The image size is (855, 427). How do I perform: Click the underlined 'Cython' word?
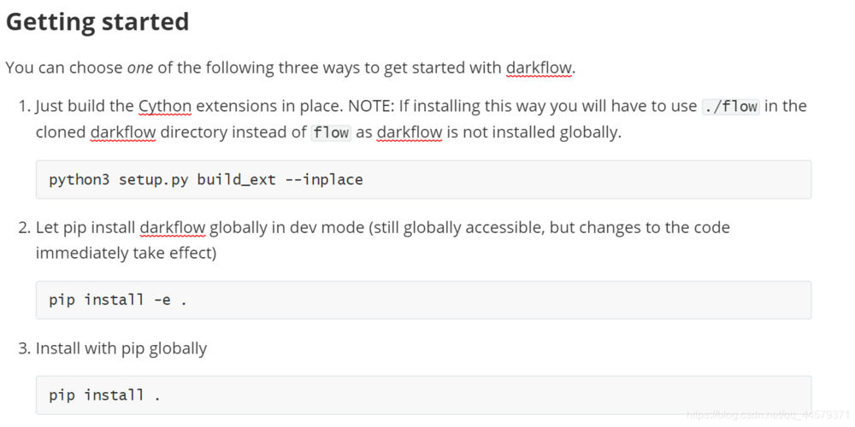(165, 106)
